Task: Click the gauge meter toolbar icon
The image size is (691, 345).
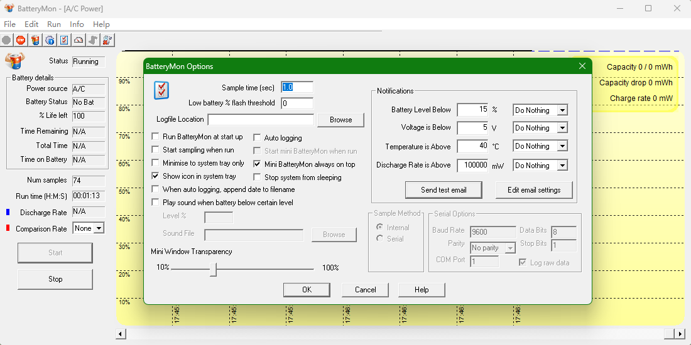Action: (79, 40)
